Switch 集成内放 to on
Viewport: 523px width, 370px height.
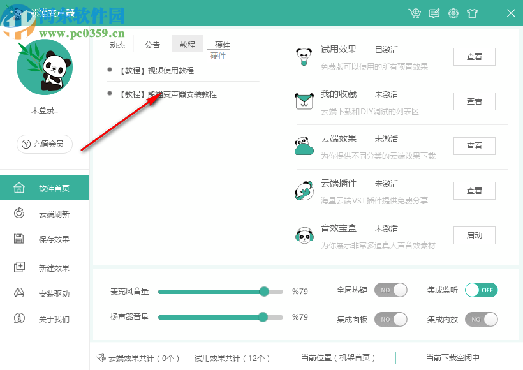[x=481, y=320]
